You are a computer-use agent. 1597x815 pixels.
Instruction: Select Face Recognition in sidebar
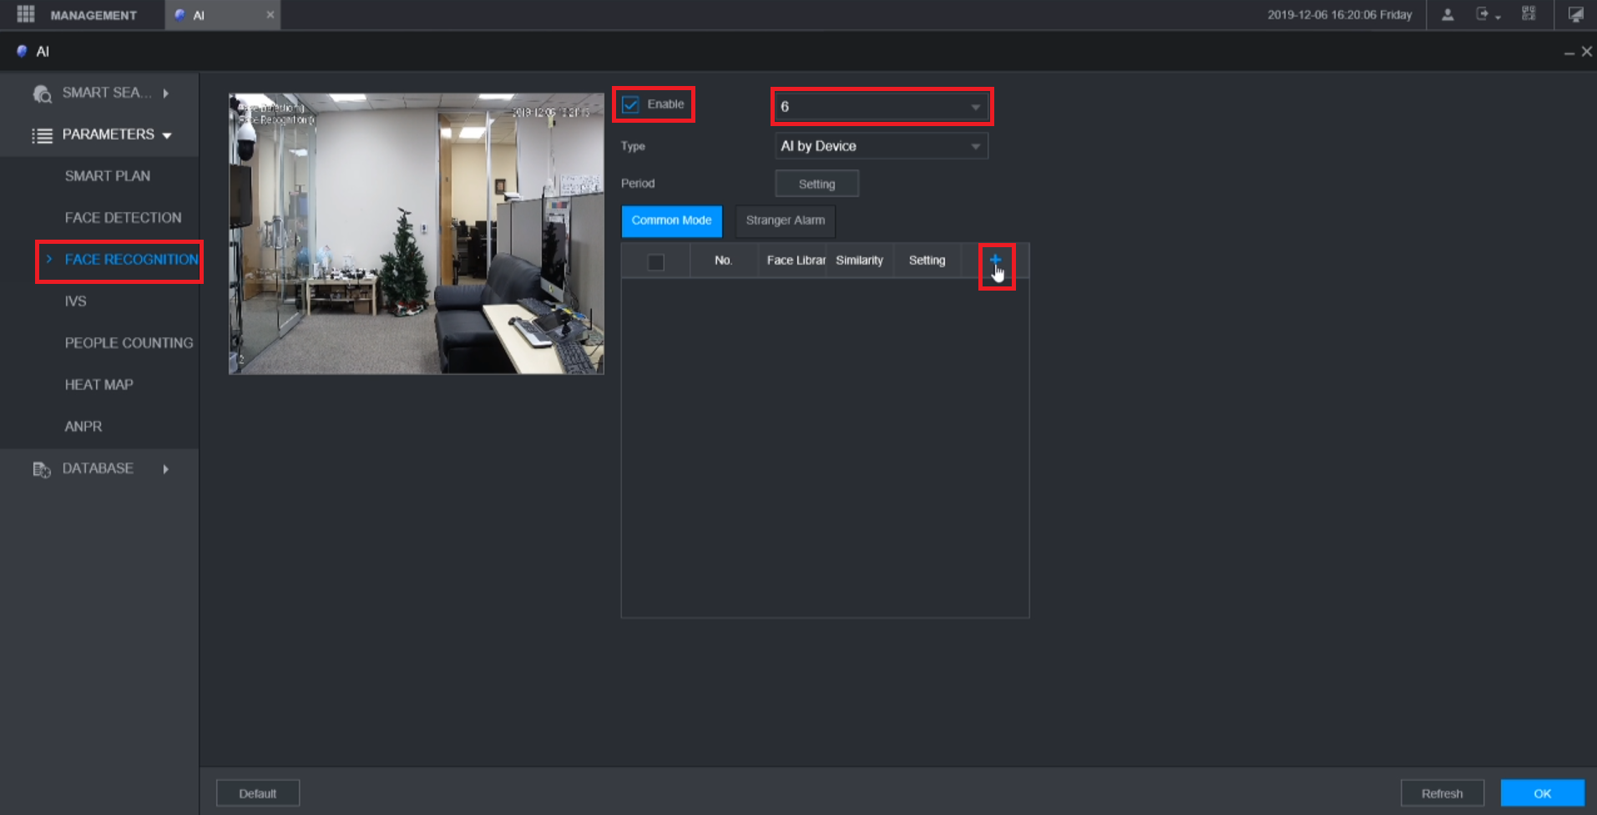pyautogui.click(x=131, y=260)
